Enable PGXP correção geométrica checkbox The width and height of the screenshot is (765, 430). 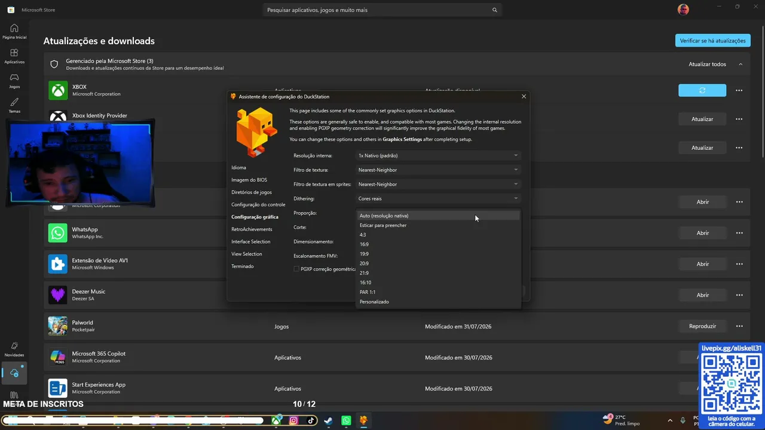pyautogui.click(x=296, y=269)
